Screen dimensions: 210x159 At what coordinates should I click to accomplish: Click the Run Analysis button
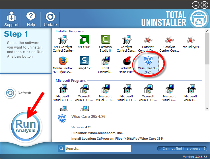pyautogui.click(x=26, y=126)
